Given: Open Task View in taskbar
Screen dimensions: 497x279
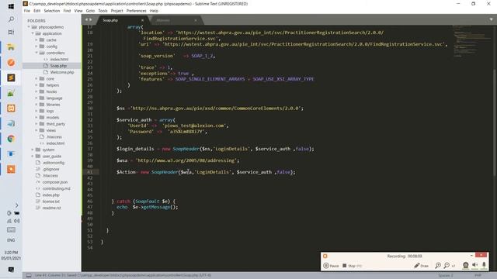Looking at the screenshot, I should (x=11, y=33).
